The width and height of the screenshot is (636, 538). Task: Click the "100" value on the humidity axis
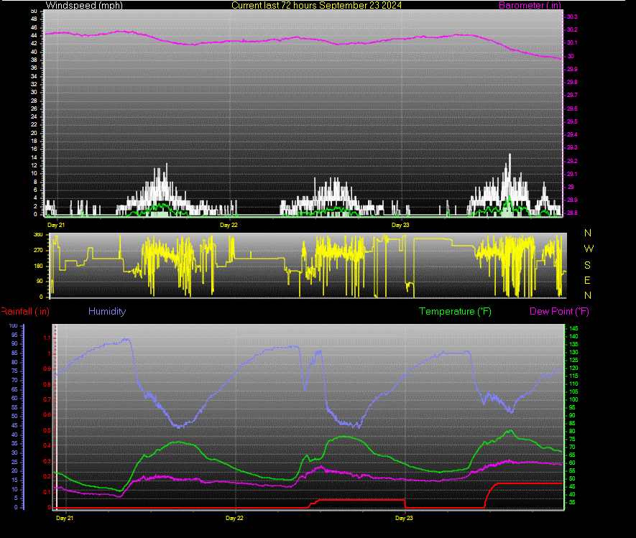13,325
